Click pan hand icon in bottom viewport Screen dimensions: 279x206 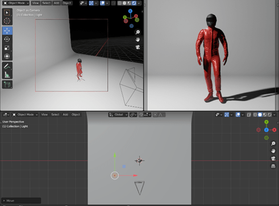273,151
